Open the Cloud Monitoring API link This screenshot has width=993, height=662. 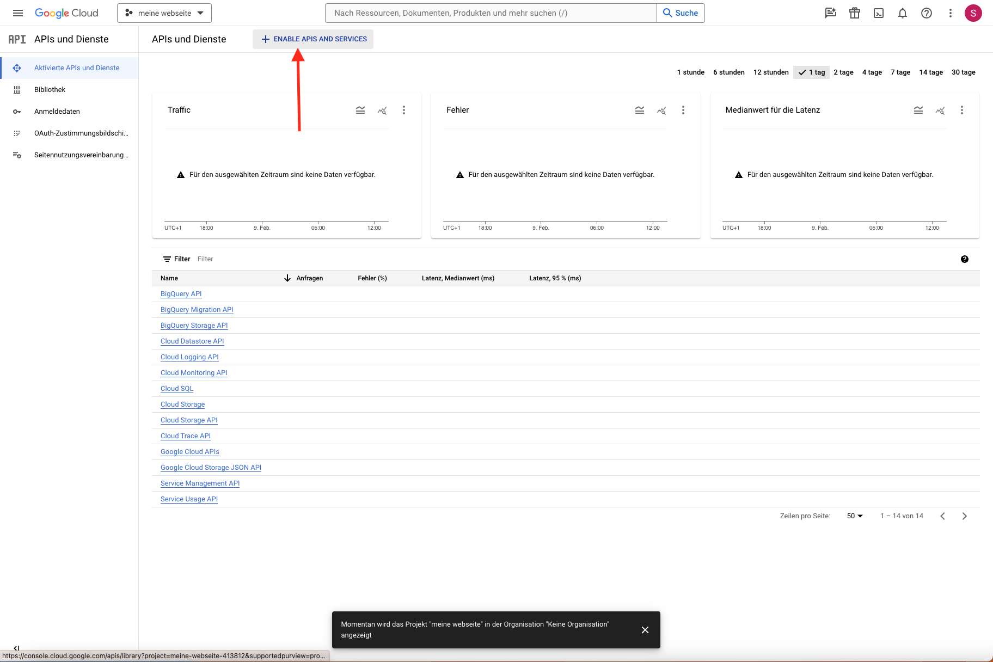[194, 373]
